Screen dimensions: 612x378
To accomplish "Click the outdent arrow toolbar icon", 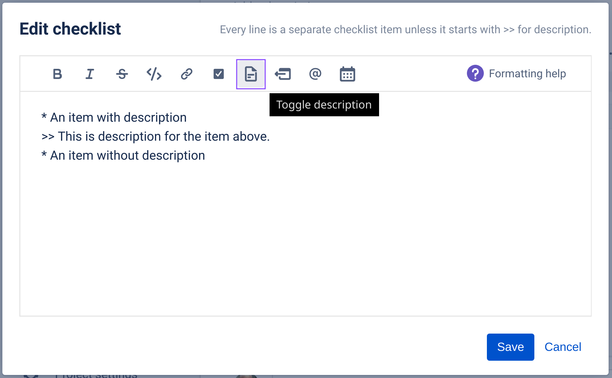I will [x=283, y=74].
